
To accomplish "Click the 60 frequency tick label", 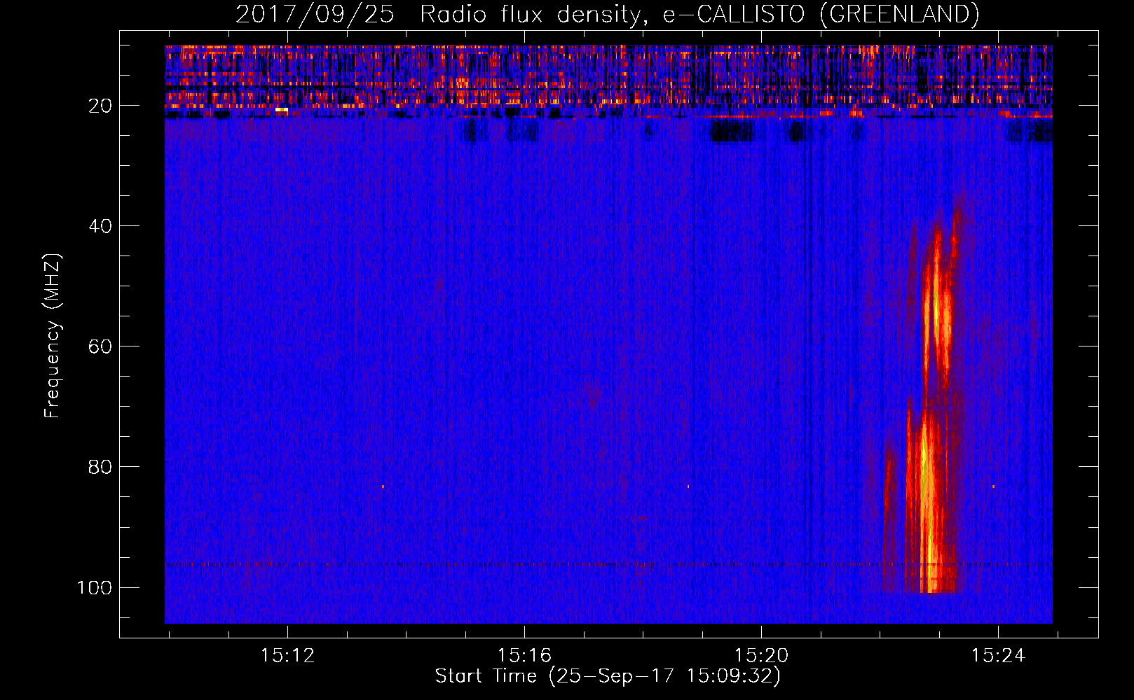I will point(101,346).
